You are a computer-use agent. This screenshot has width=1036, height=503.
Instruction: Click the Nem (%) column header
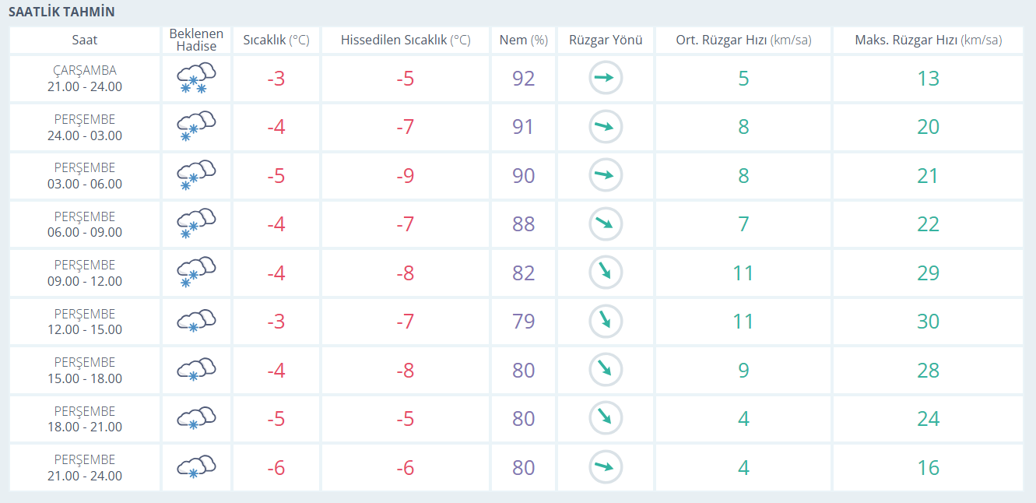(524, 40)
